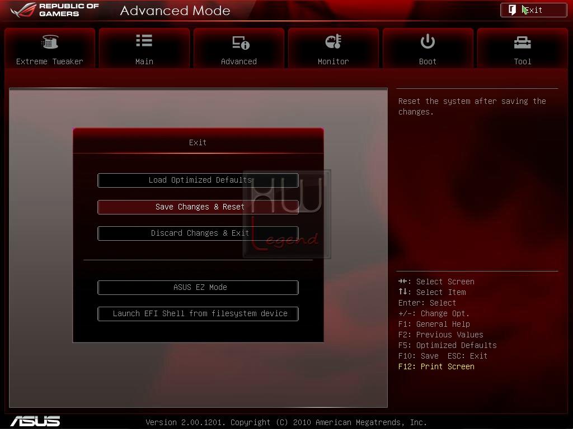Click the 'Select Item' hint line

pos(432,292)
